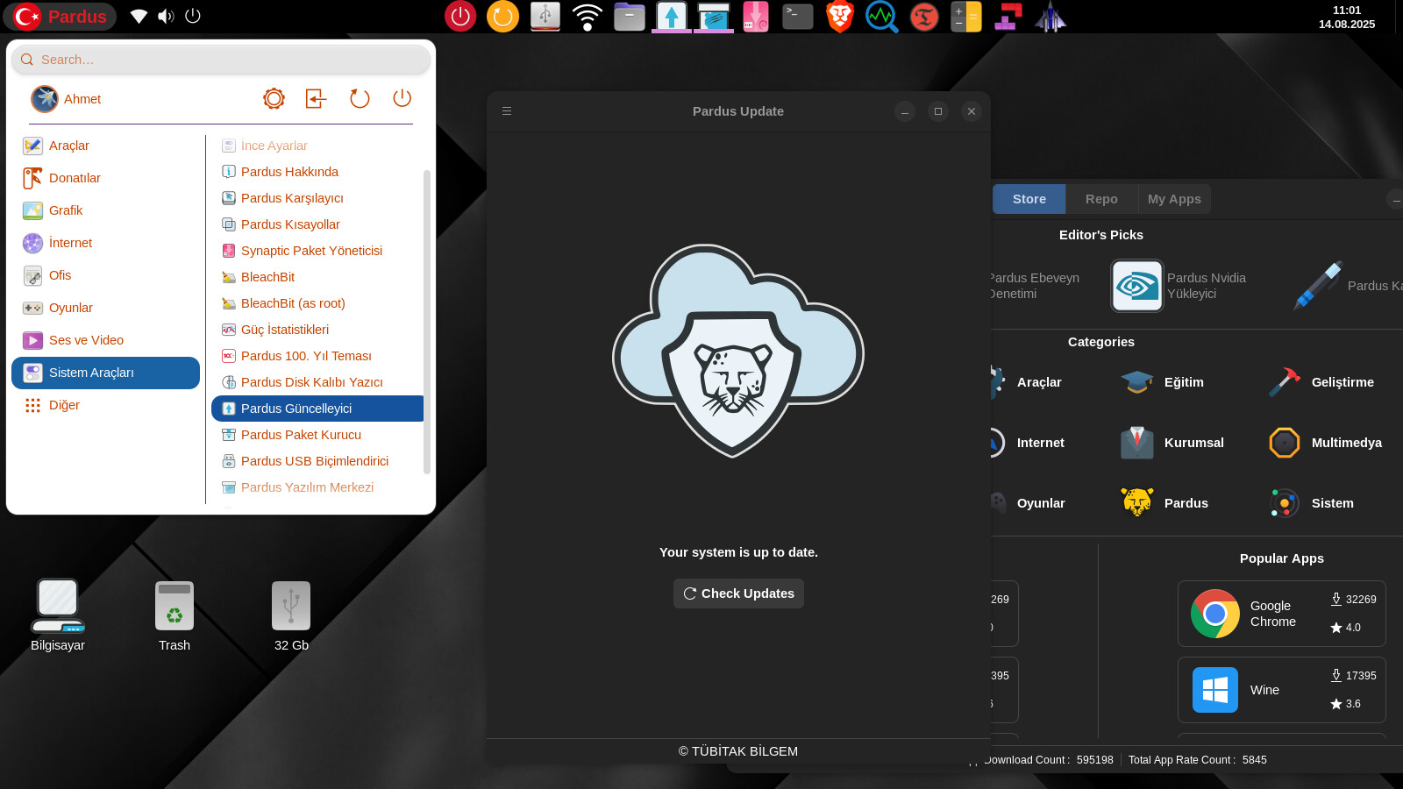Open Bilgisayar desktop icon
This screenshot has width=1403, height=789.
58,615
